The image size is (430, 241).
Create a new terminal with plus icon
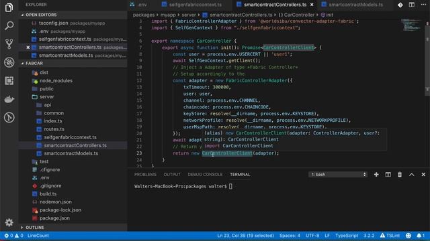click(x=376, y=174)
